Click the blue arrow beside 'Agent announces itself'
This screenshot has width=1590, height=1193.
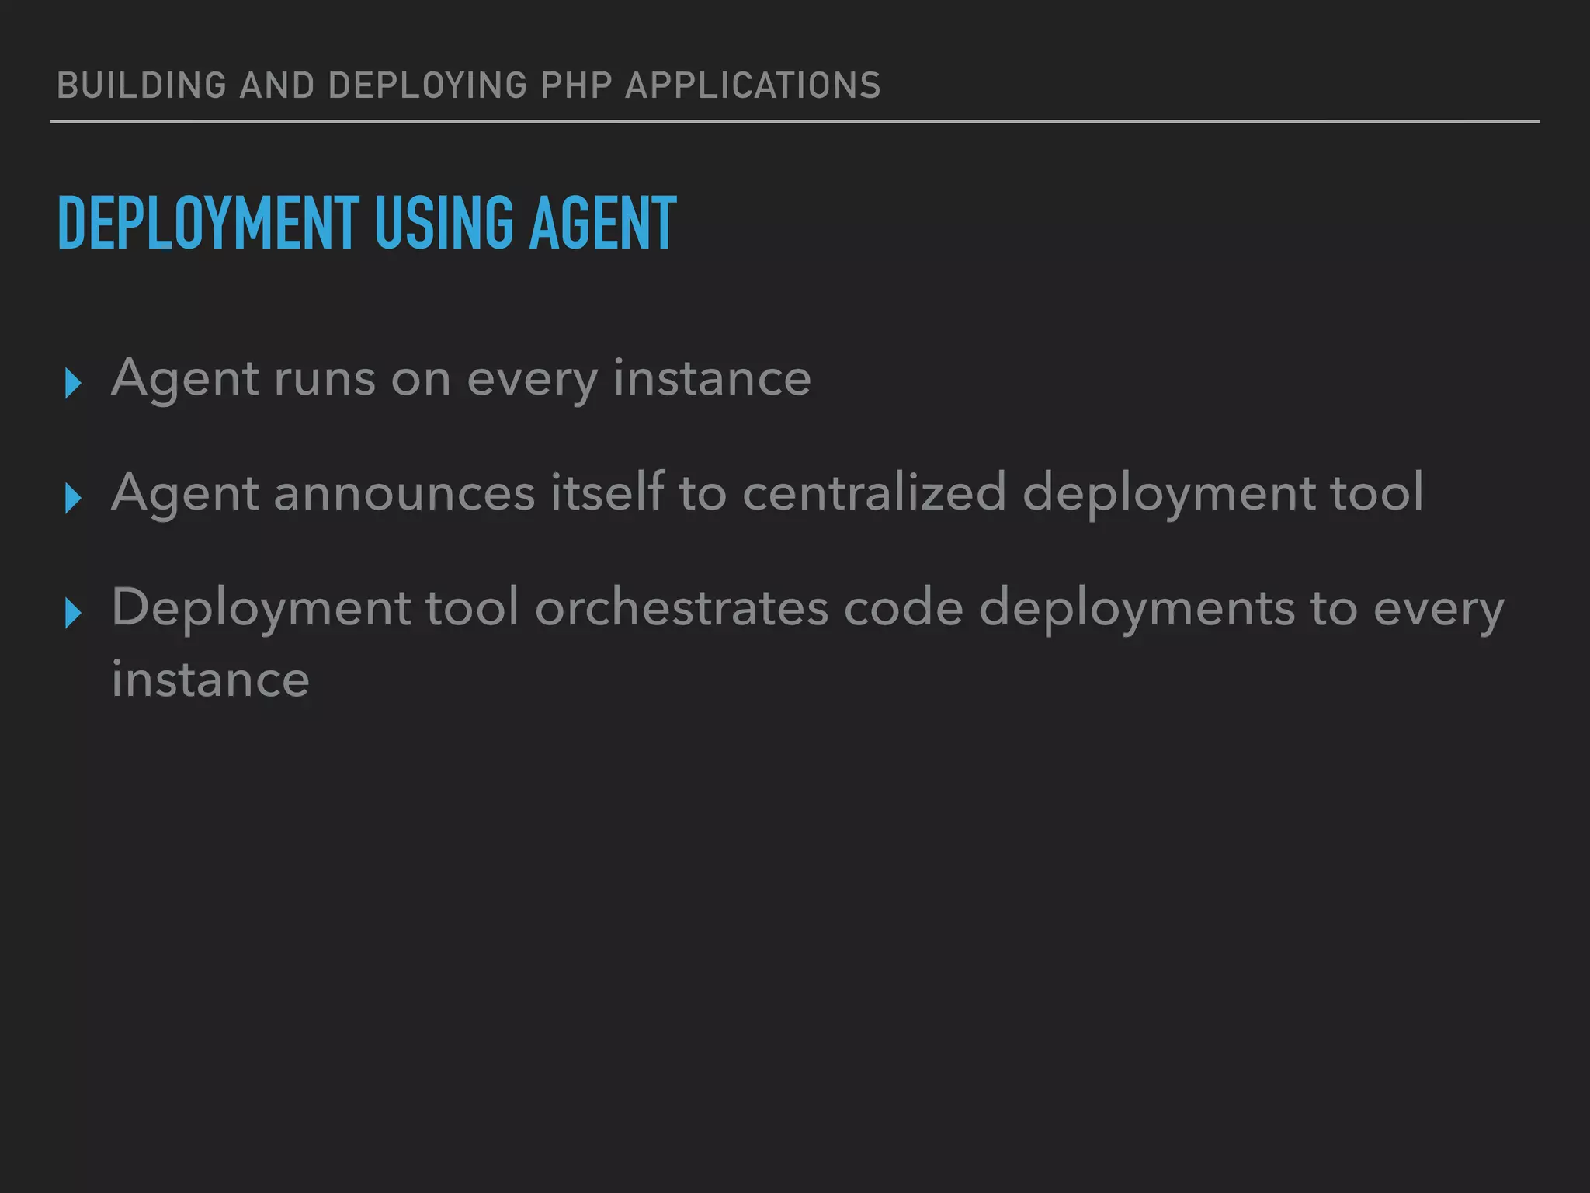click(73, 498)
